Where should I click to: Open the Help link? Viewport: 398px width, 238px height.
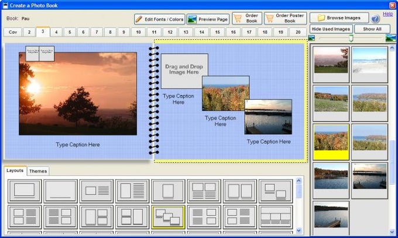click(x=387, y=14)
